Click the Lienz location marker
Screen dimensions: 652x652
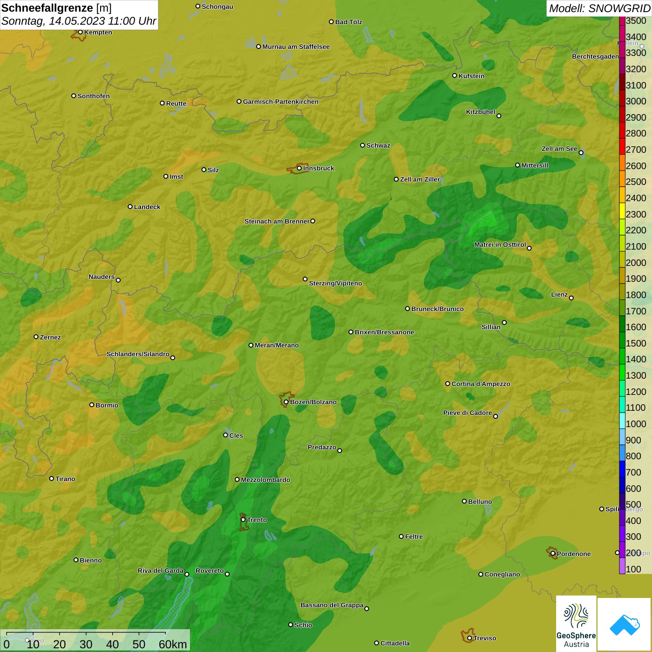pyautogui.click(x=571, y=298)
